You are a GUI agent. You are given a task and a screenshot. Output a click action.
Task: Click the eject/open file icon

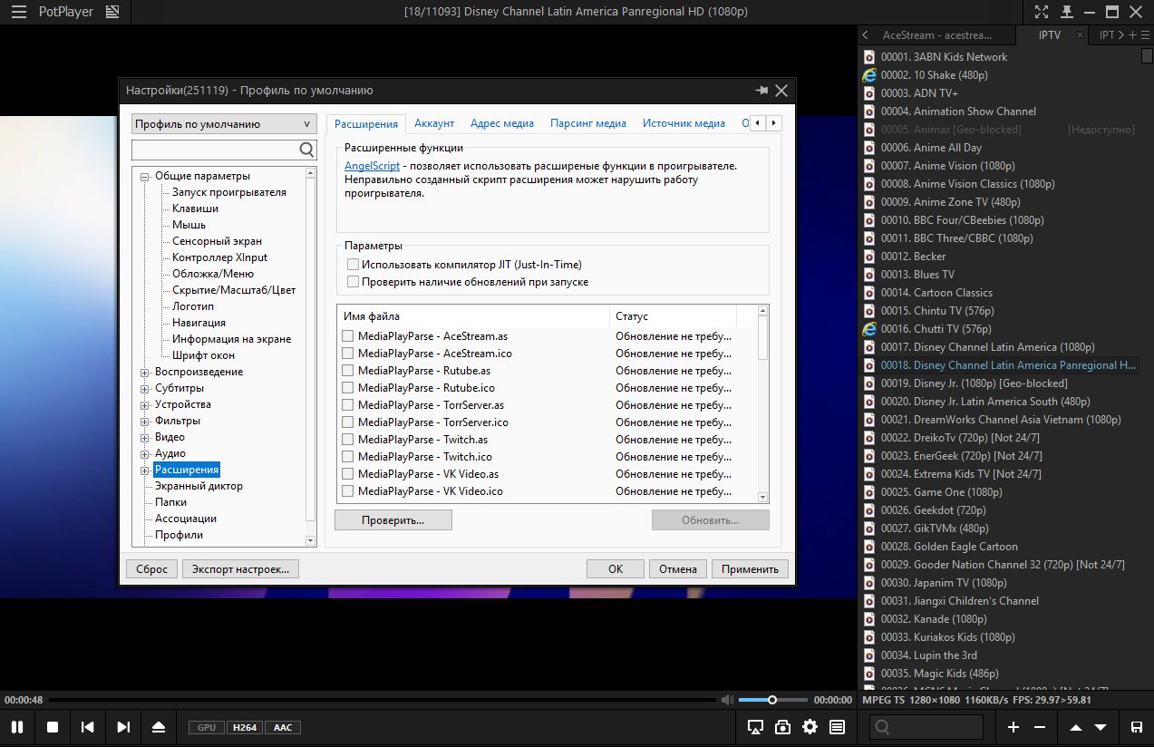click(160, 727)
